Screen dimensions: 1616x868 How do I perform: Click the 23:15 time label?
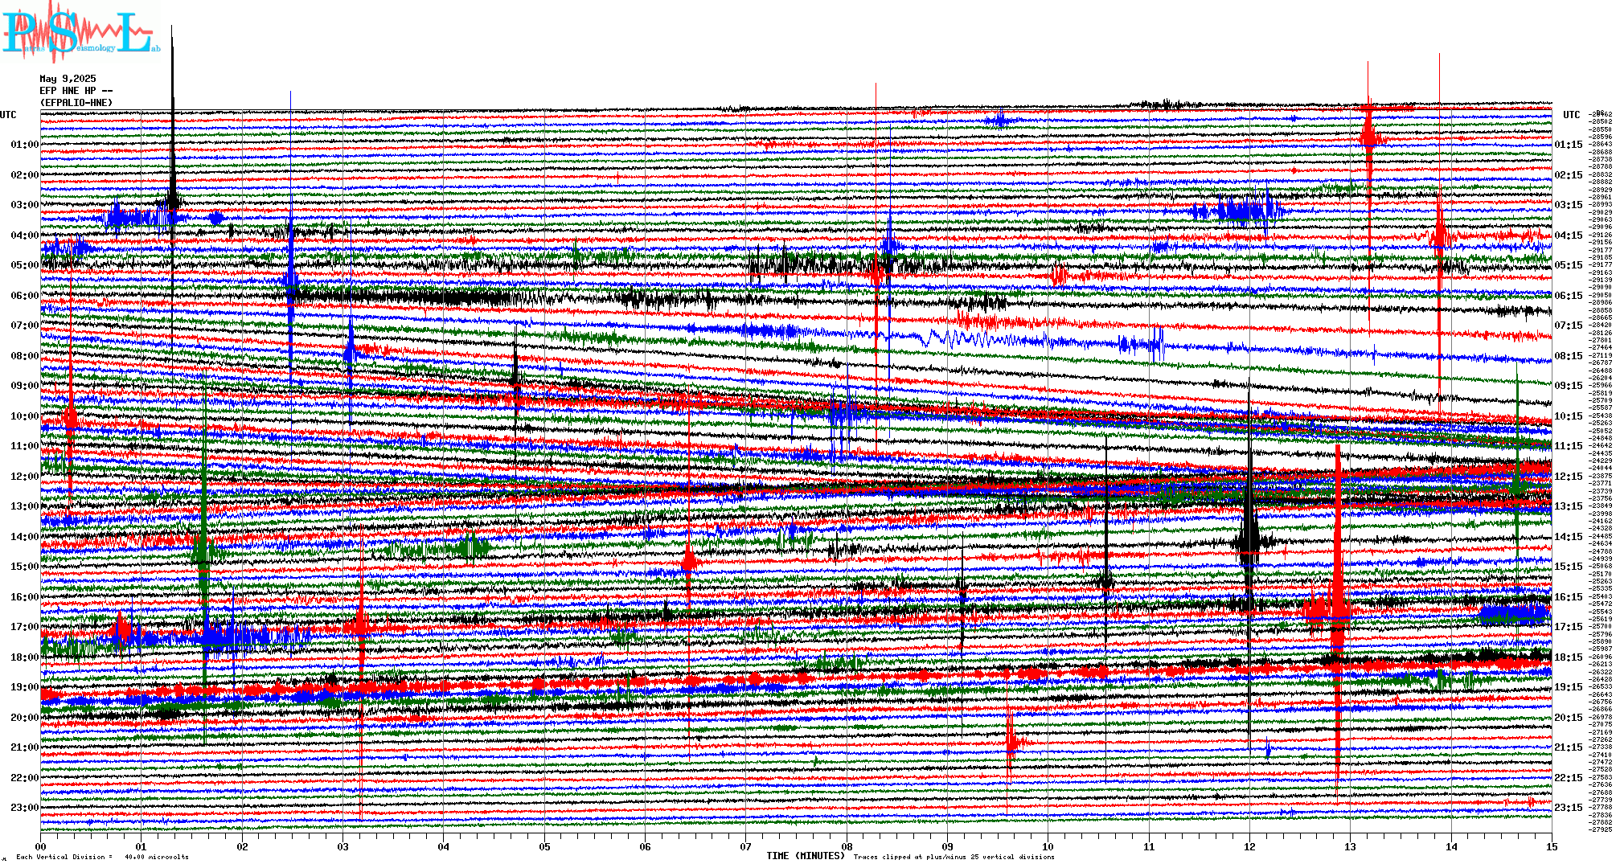[x=1569, y=808]
